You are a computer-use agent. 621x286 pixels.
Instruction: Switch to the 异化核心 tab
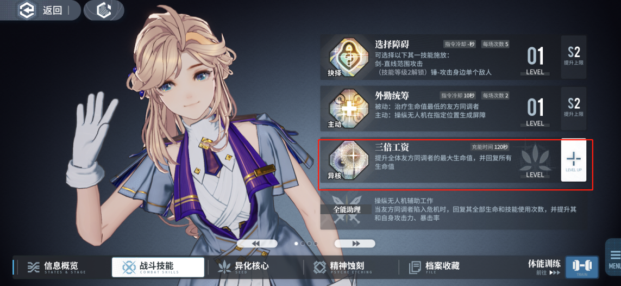243,267
